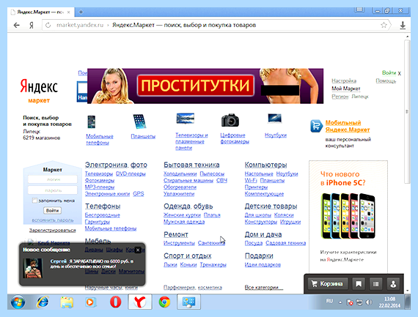Open a new tab with the plus button
Viewport: 418px width, 317px height.
point(81,12)
